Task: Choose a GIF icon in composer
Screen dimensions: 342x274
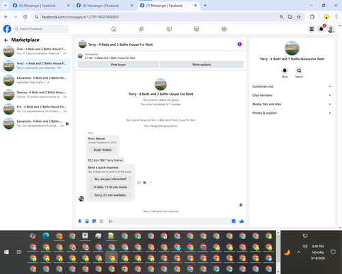Action: [101, 221]
